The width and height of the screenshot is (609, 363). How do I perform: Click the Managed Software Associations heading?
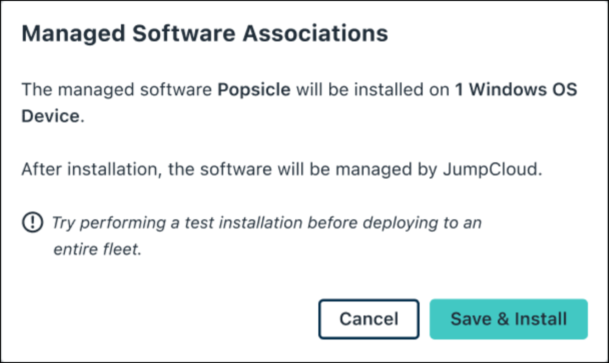pyautogui.click(x=205, y=34)
